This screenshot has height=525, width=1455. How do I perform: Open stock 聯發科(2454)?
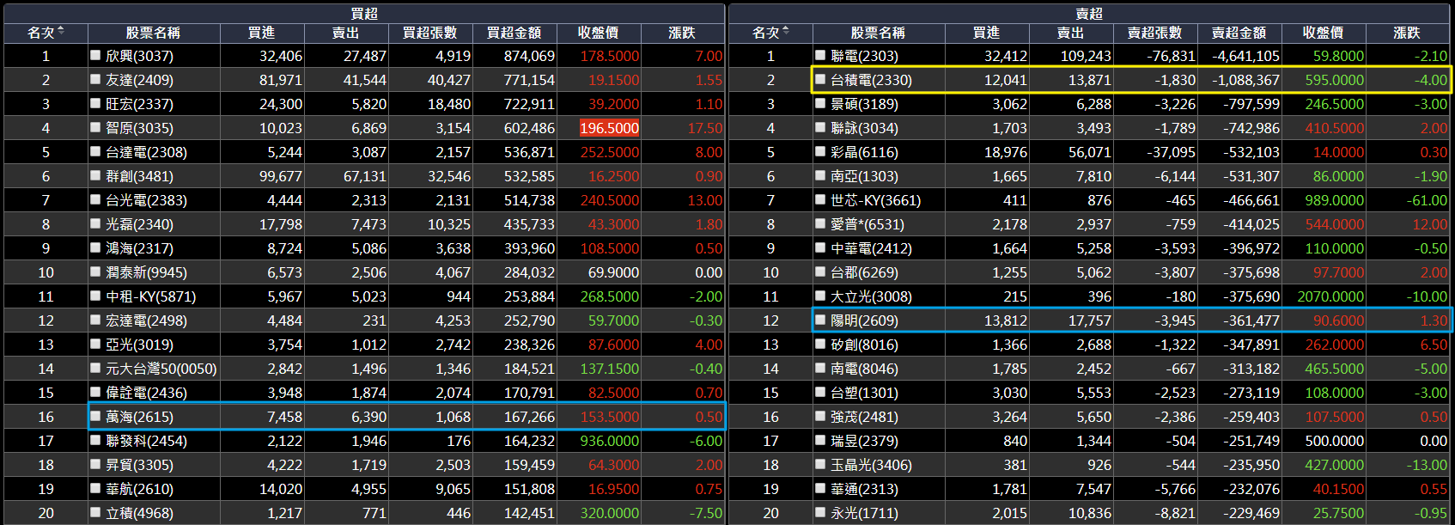pos(146,441)
